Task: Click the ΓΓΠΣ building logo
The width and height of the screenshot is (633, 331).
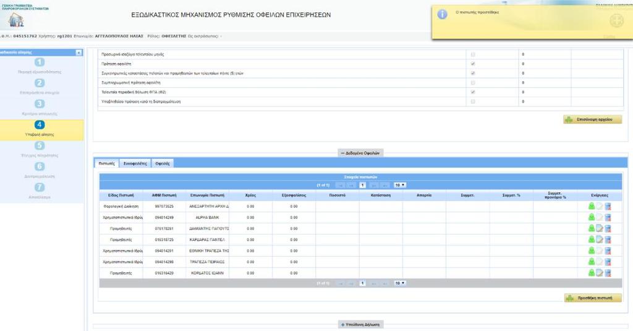Action: (15, 20)
